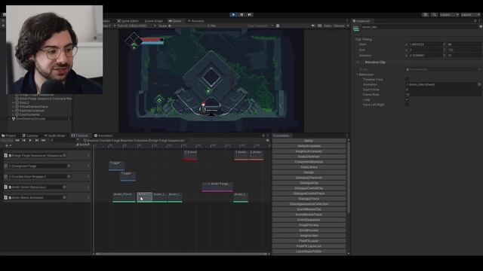Click the Timeline play button
483x271 pixels.
[x=30, y=141]
